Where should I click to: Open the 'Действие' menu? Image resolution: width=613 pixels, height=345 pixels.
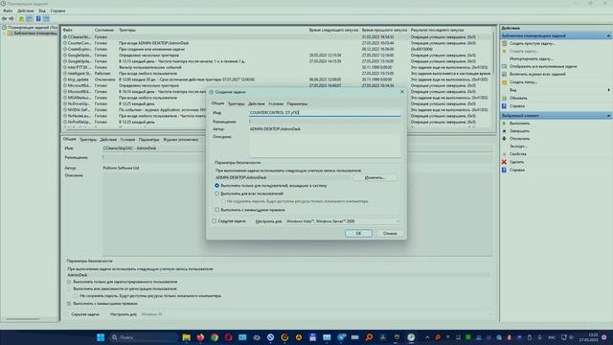26,11
